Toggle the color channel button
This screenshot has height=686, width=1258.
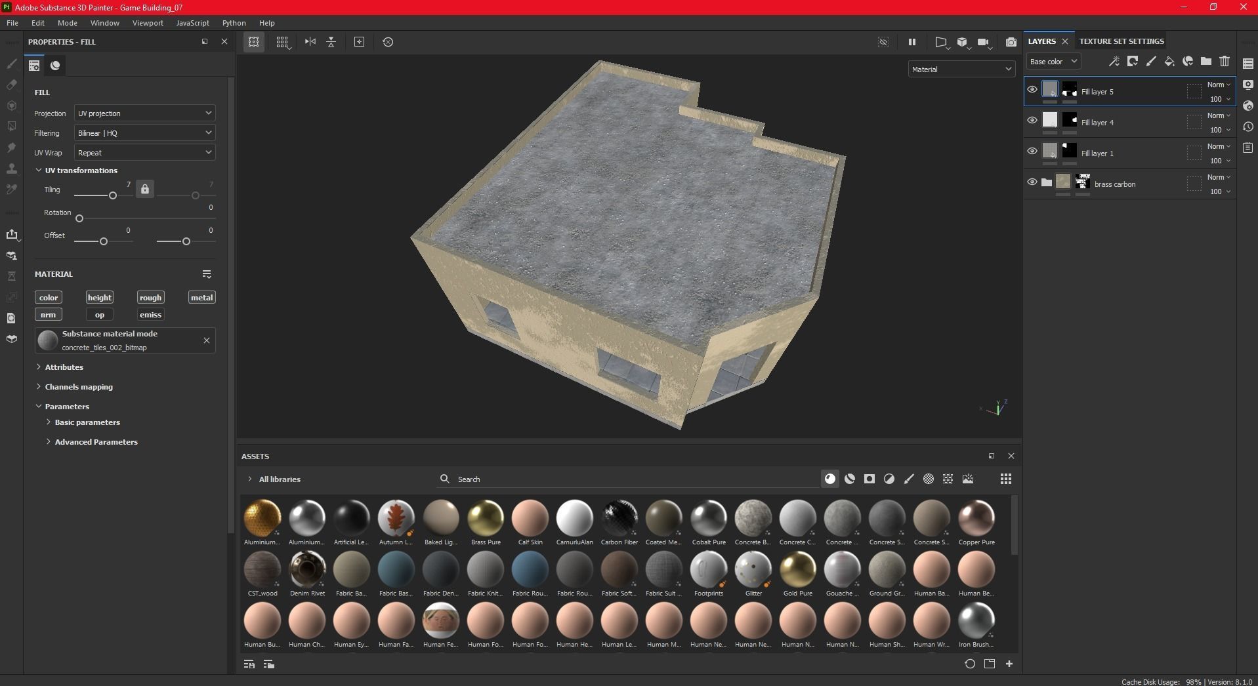pyautogui.click(x=49, y=298)
